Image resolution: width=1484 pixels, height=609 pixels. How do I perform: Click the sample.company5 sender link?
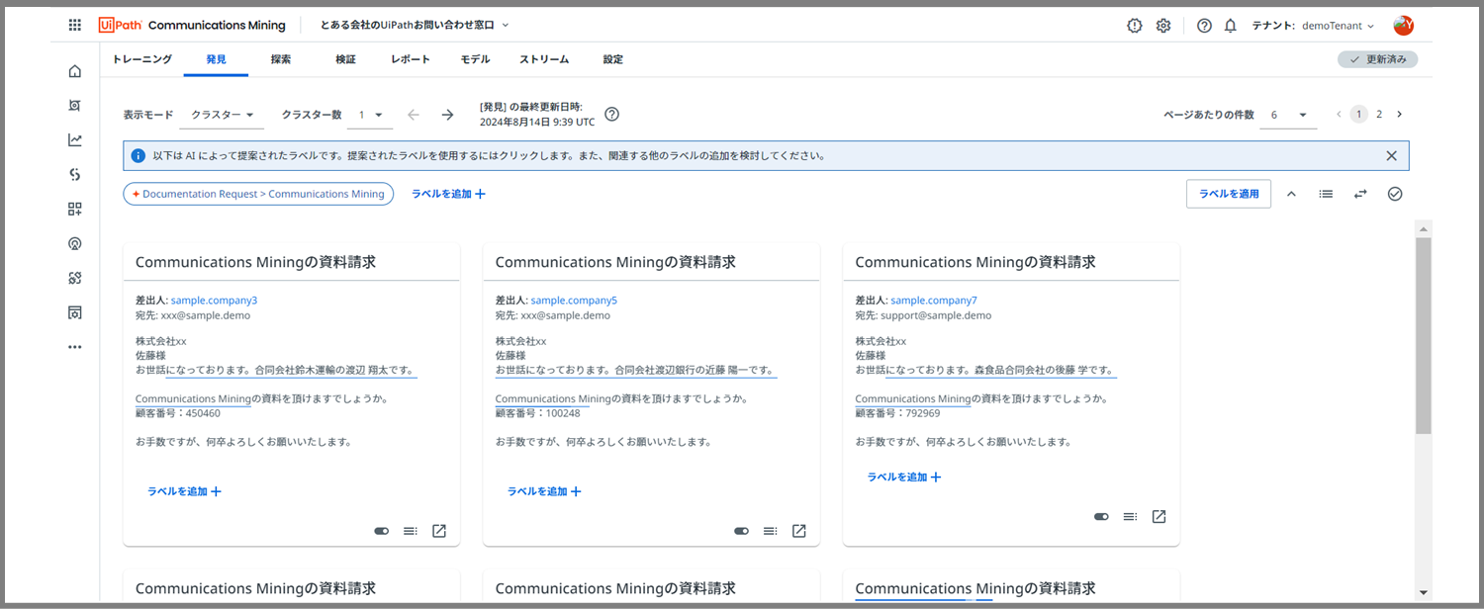574,300
